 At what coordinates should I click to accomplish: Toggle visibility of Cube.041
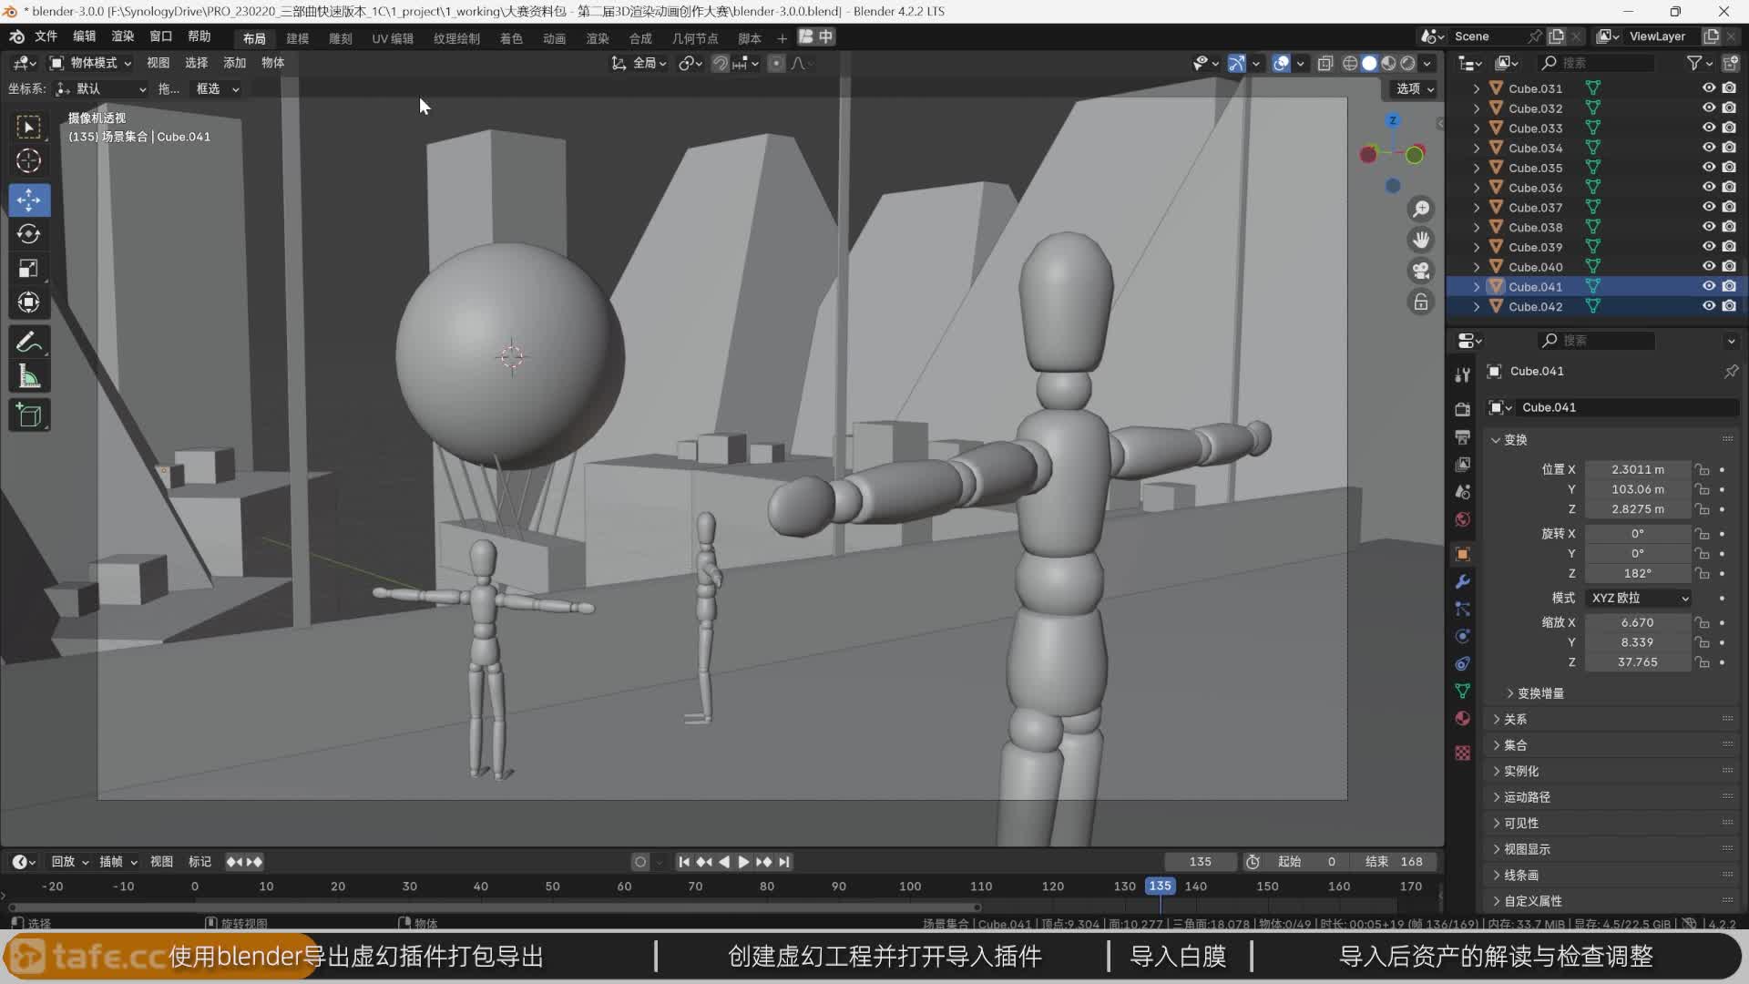point(1708,286)
